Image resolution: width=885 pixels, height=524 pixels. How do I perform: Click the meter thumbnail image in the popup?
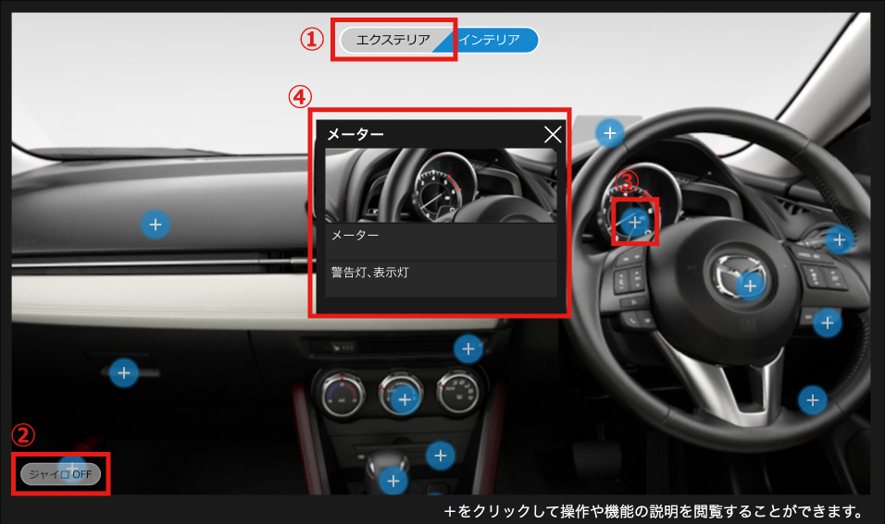(440, 185)
